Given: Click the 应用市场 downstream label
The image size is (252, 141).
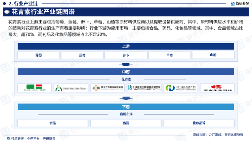Looking at the screenshot, I should click(x=126, y=114).
